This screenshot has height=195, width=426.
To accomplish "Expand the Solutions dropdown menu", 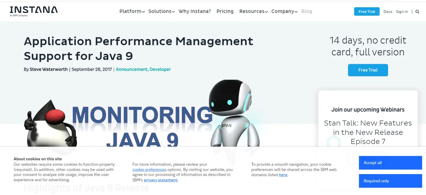I will pos(161,11).
